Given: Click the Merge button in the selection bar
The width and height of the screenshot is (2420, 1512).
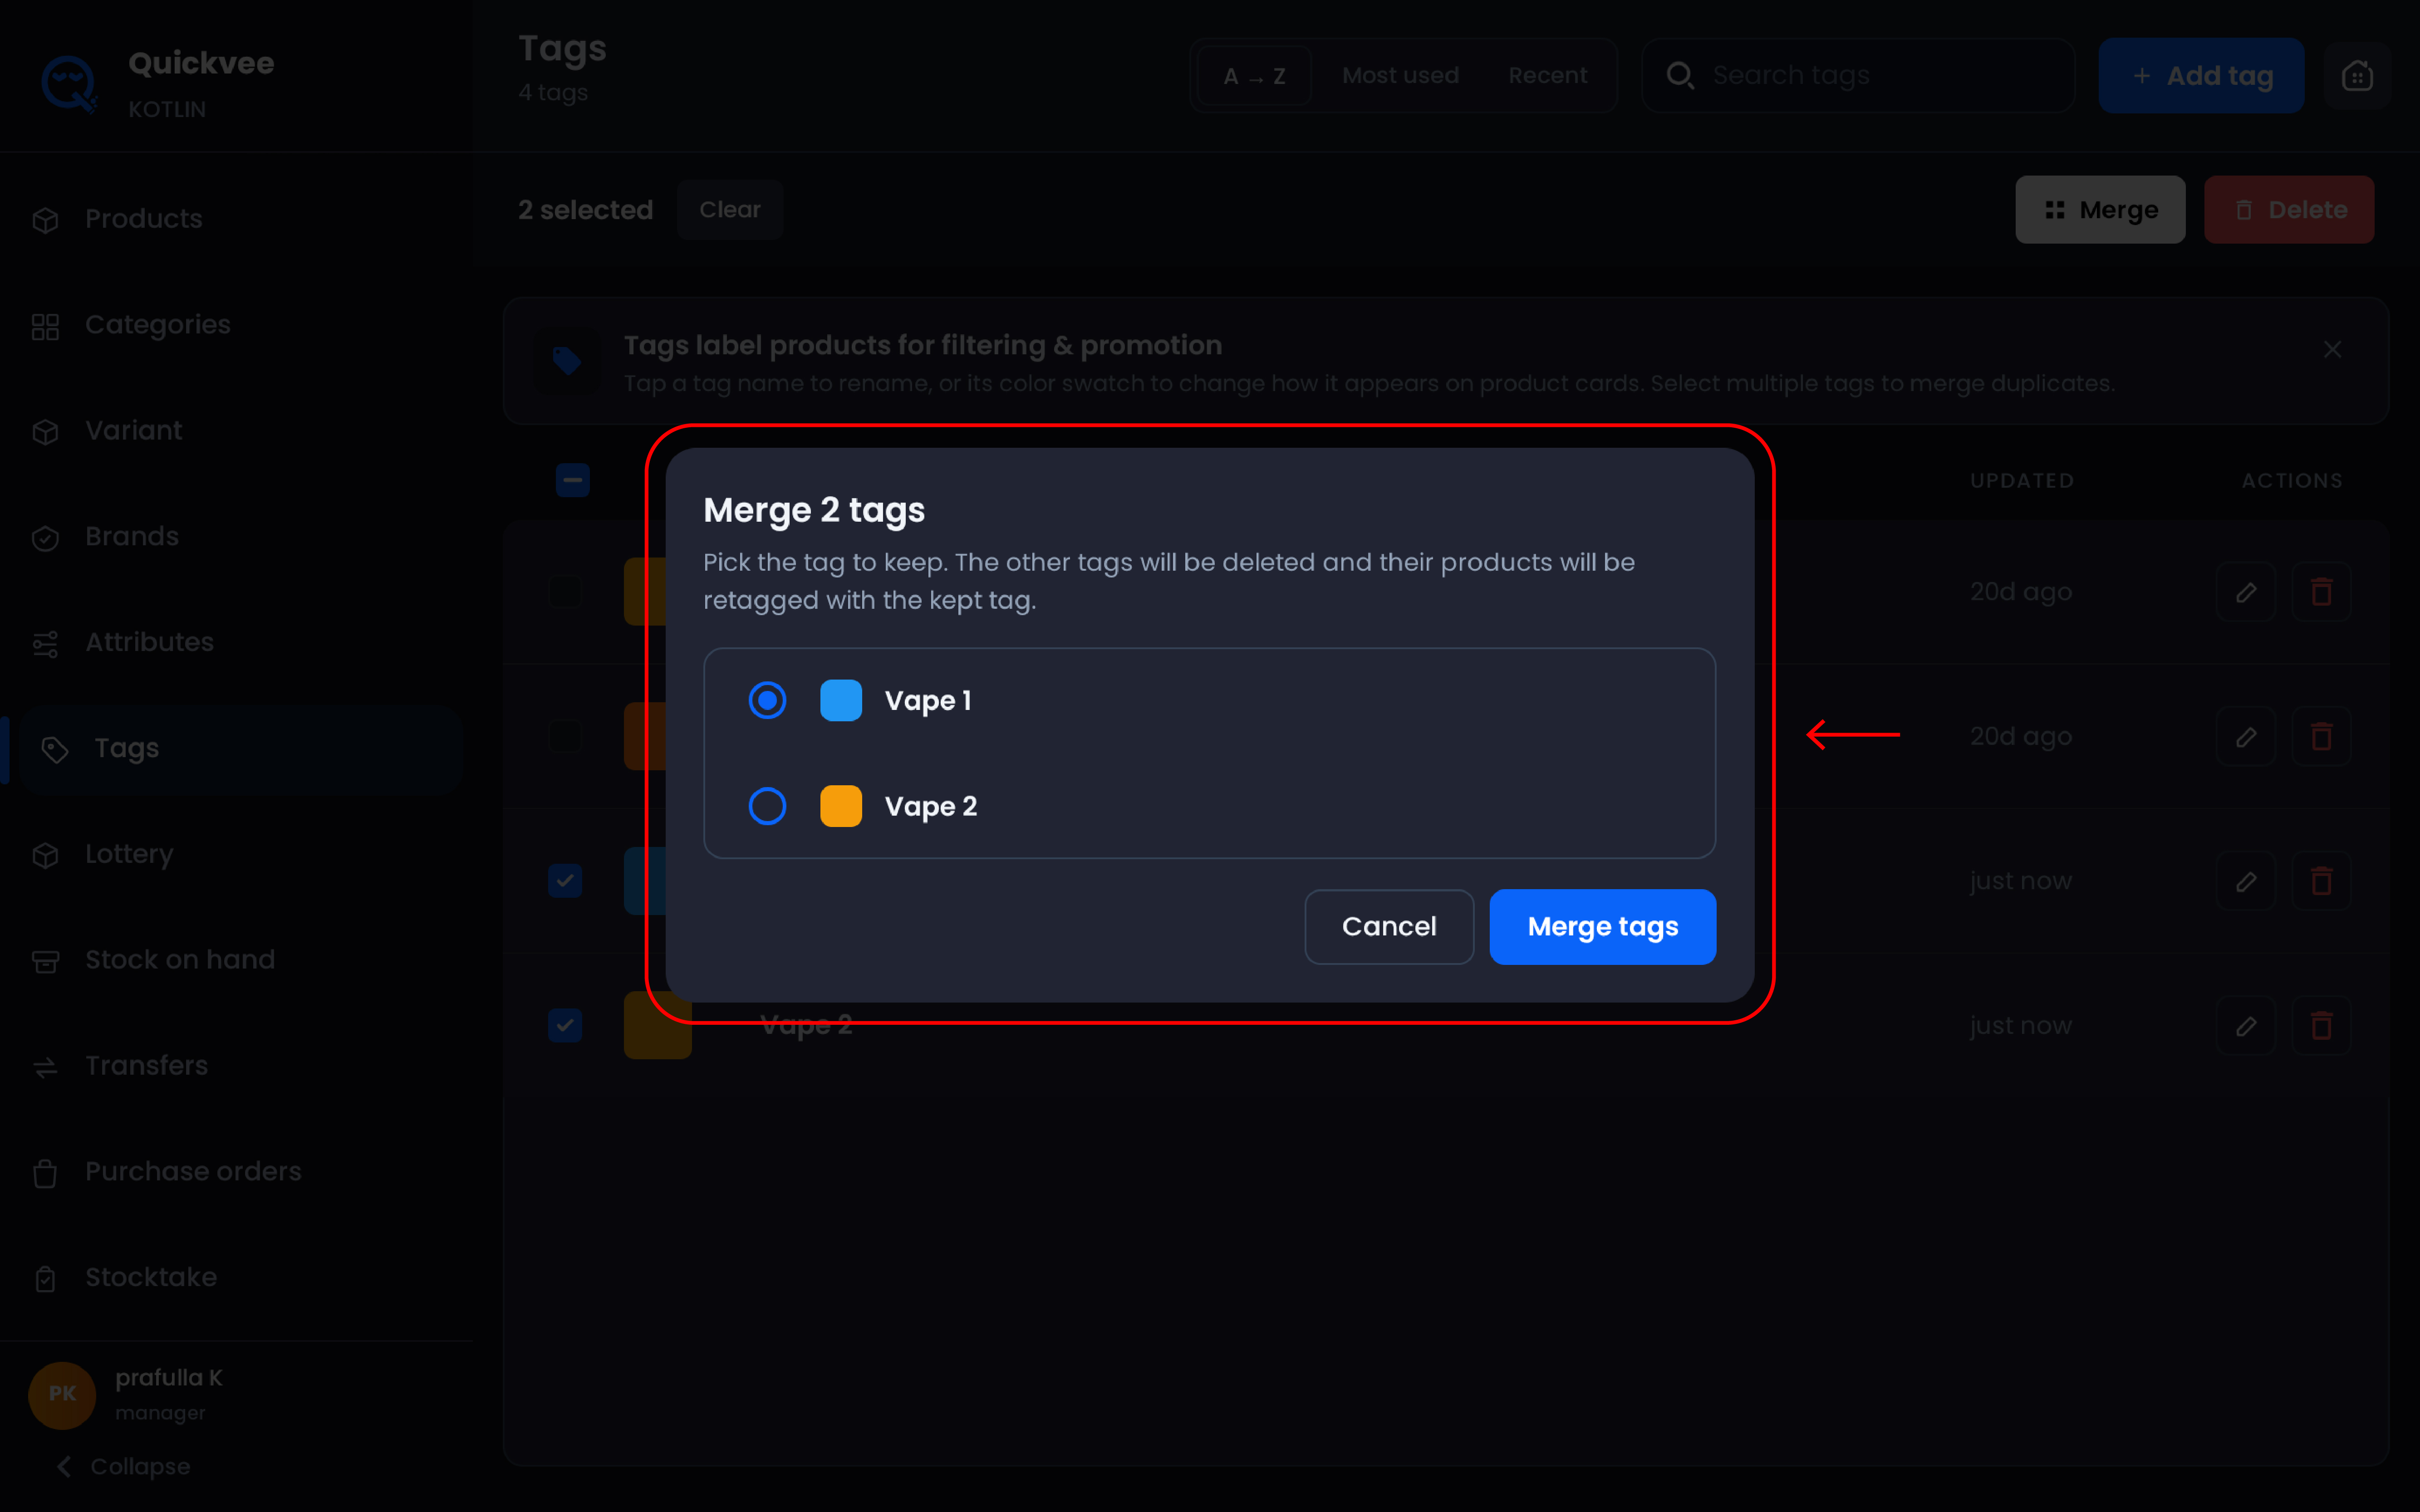Looking at the screenshot, I should click(x=2100, y=210).
